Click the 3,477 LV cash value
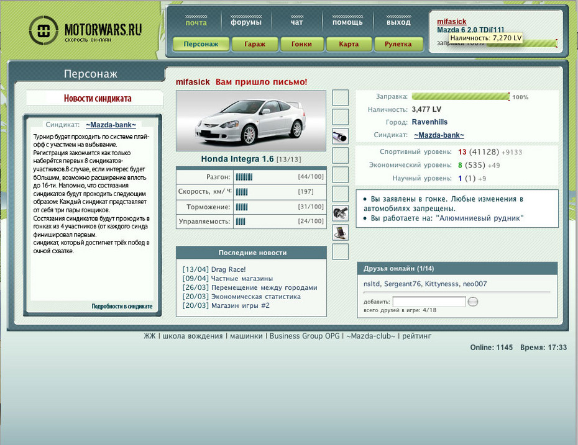578x445 pixels. (426, 109)
